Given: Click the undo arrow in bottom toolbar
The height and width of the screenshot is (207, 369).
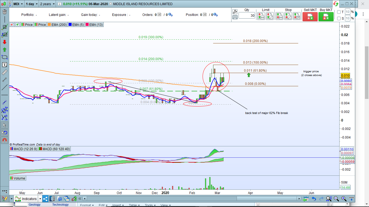Looking at the screenshot, I should [x=314, y=199].
